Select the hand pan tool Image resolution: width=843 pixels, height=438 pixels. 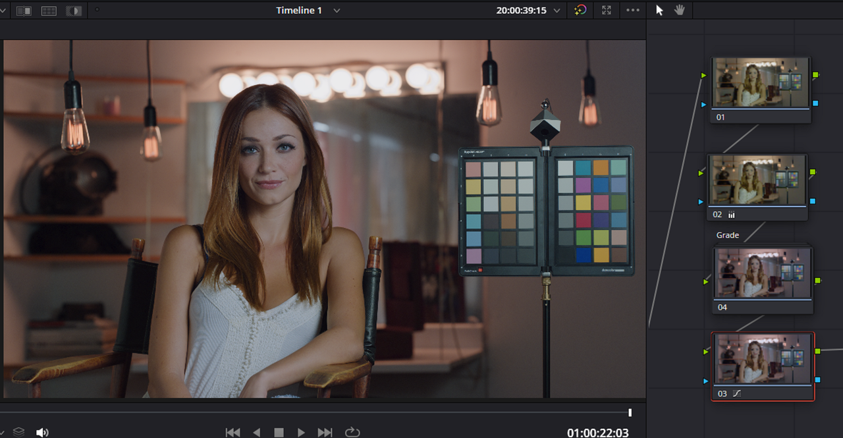pyautogui.click(x=680, y=10)
